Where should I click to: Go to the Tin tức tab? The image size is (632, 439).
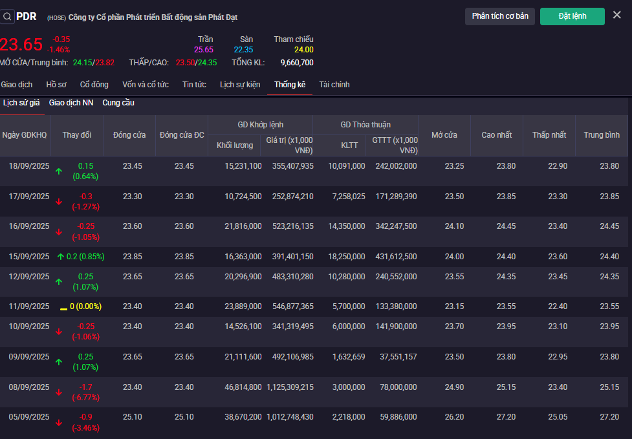(194, 85)
